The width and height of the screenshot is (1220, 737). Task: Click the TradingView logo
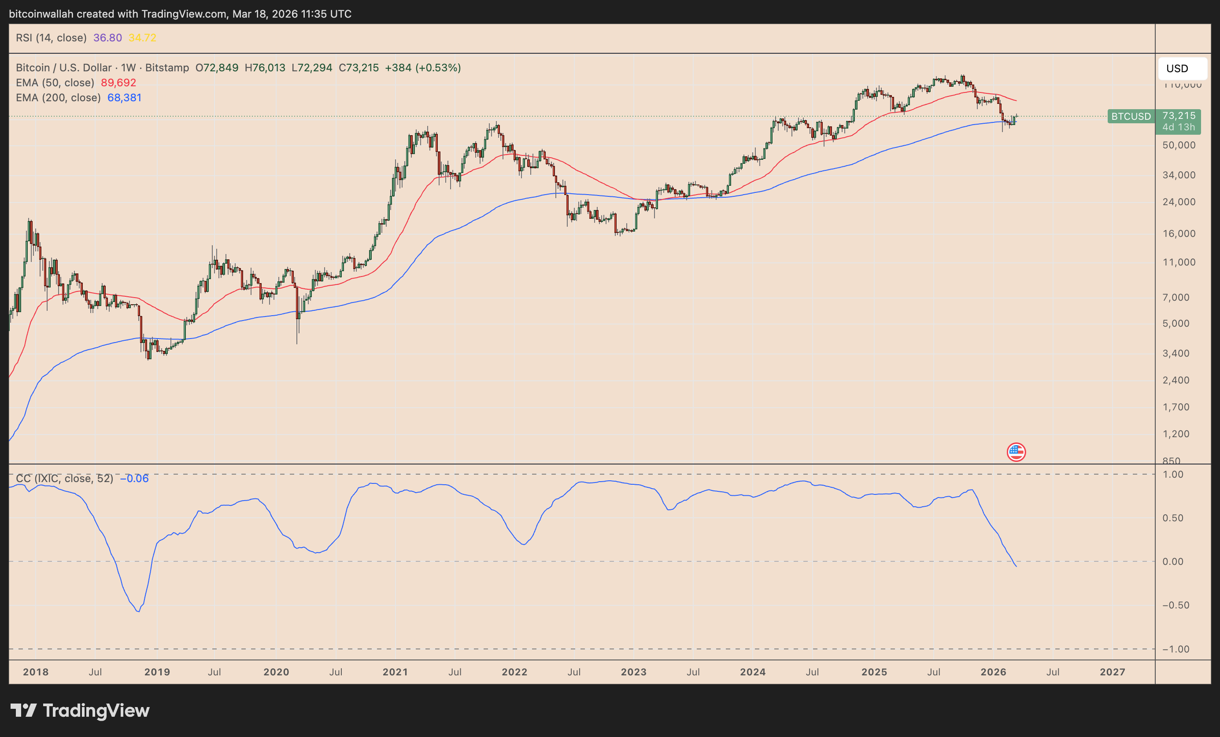point(79,711)
